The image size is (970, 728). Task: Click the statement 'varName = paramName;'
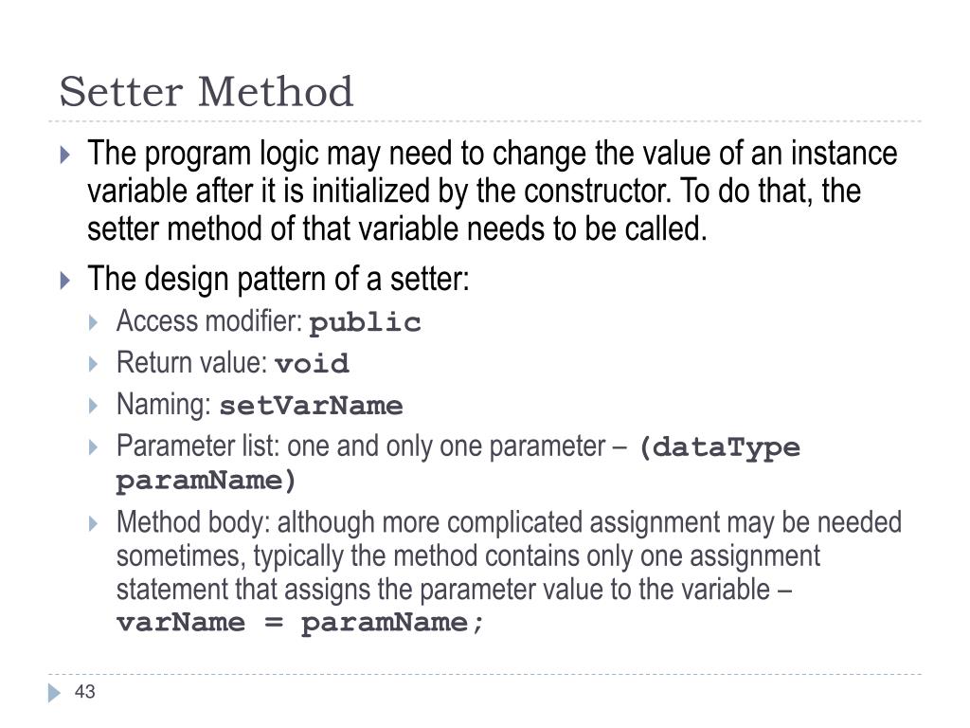click(300, 622)
